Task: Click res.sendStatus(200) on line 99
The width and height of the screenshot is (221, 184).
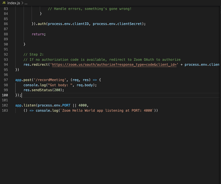Action: (x=43, y=90)
